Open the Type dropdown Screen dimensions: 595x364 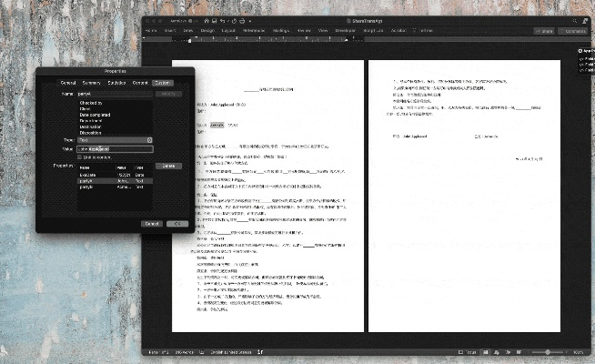115,139
